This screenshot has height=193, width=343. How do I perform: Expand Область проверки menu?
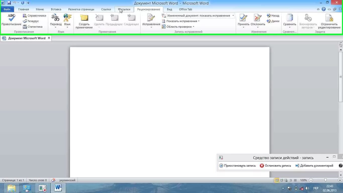pyautogui.click(x=178, y=27)
